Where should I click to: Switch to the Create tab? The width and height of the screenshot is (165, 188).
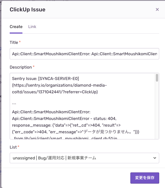click(x=16, y=27)
